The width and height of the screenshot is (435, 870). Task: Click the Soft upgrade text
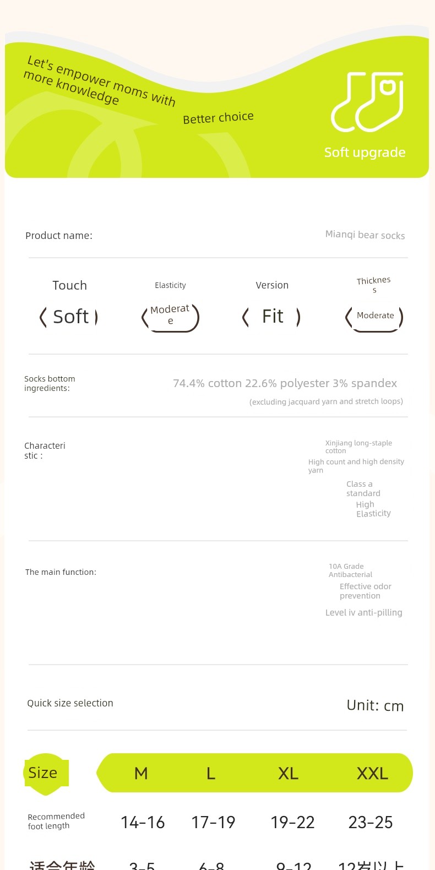365,153
